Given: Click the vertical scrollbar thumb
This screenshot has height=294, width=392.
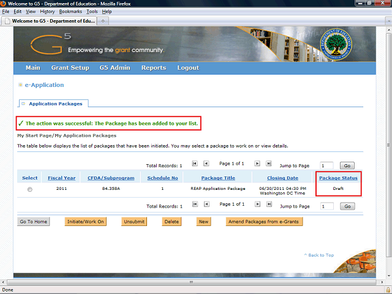Looking at the screenshot, I should coord(388,145).
